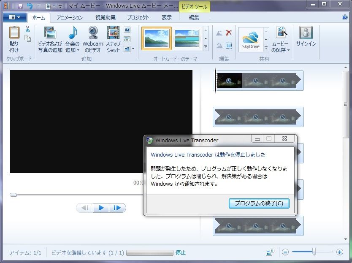Image resolution: width=352 pixels, height=263 pixels.
Task: Select the second AutoMovie theme thumbnail
Action: [187, 38]
